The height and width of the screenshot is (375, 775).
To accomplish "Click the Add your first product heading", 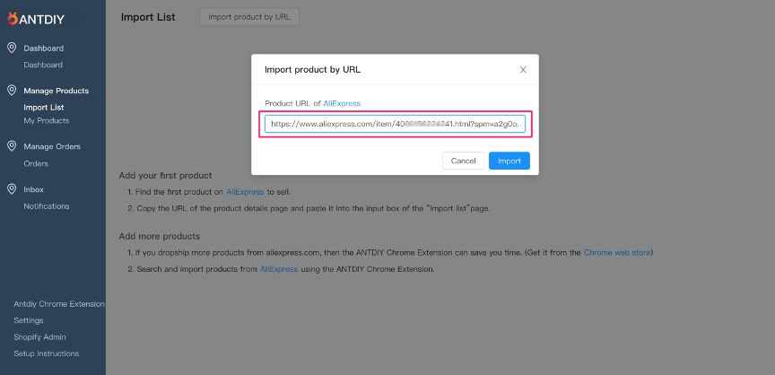I will (166, 176).
